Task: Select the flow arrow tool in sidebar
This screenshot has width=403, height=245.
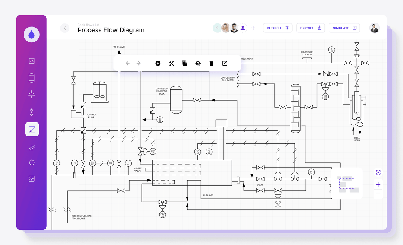Action: click(31, 129)
